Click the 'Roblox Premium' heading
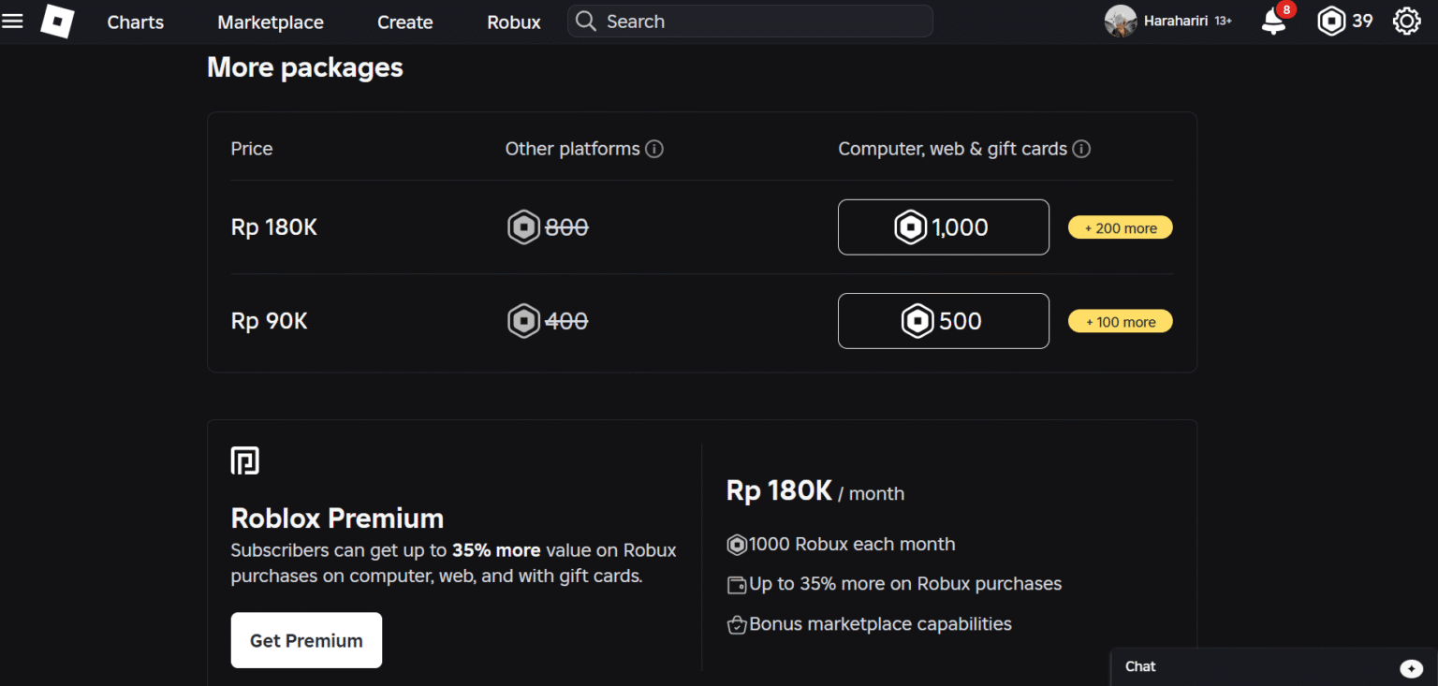This screenshot has width=1438, height=686. point(338,518)
